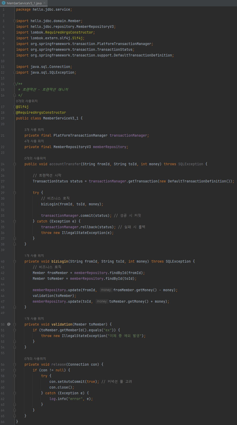Screen dimensions: 237x425
Task: Collapse the Javadoc comment starting at line 14
Action: (15, 84)
